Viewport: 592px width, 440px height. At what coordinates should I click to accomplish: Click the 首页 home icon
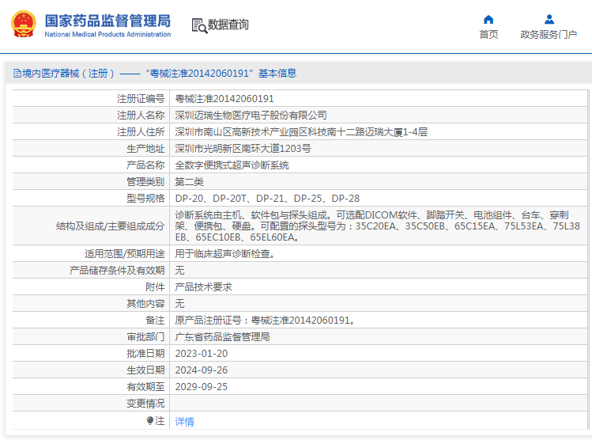(x=488, y=19)
